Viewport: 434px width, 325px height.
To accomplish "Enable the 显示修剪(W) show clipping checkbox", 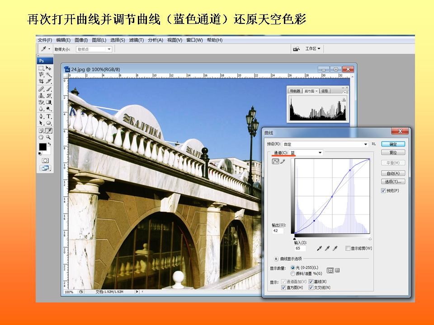I will (x=348, y=248).
